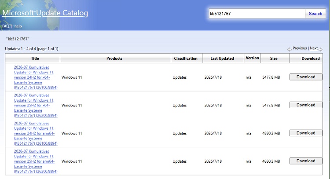The width and height of the screenshot is (330, 179).
Task: Open 24H2 x64 cumulative update title link
Action: point(36,77)
